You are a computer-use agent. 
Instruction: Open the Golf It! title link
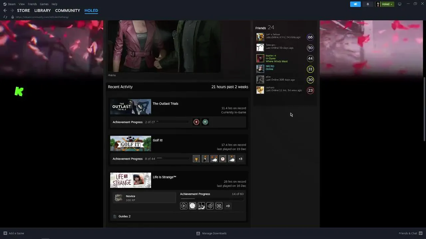(x=158, y=140)
